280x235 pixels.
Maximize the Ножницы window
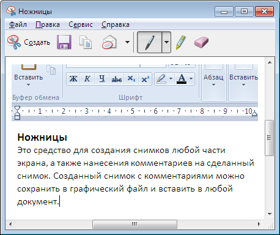coord(244,11)
